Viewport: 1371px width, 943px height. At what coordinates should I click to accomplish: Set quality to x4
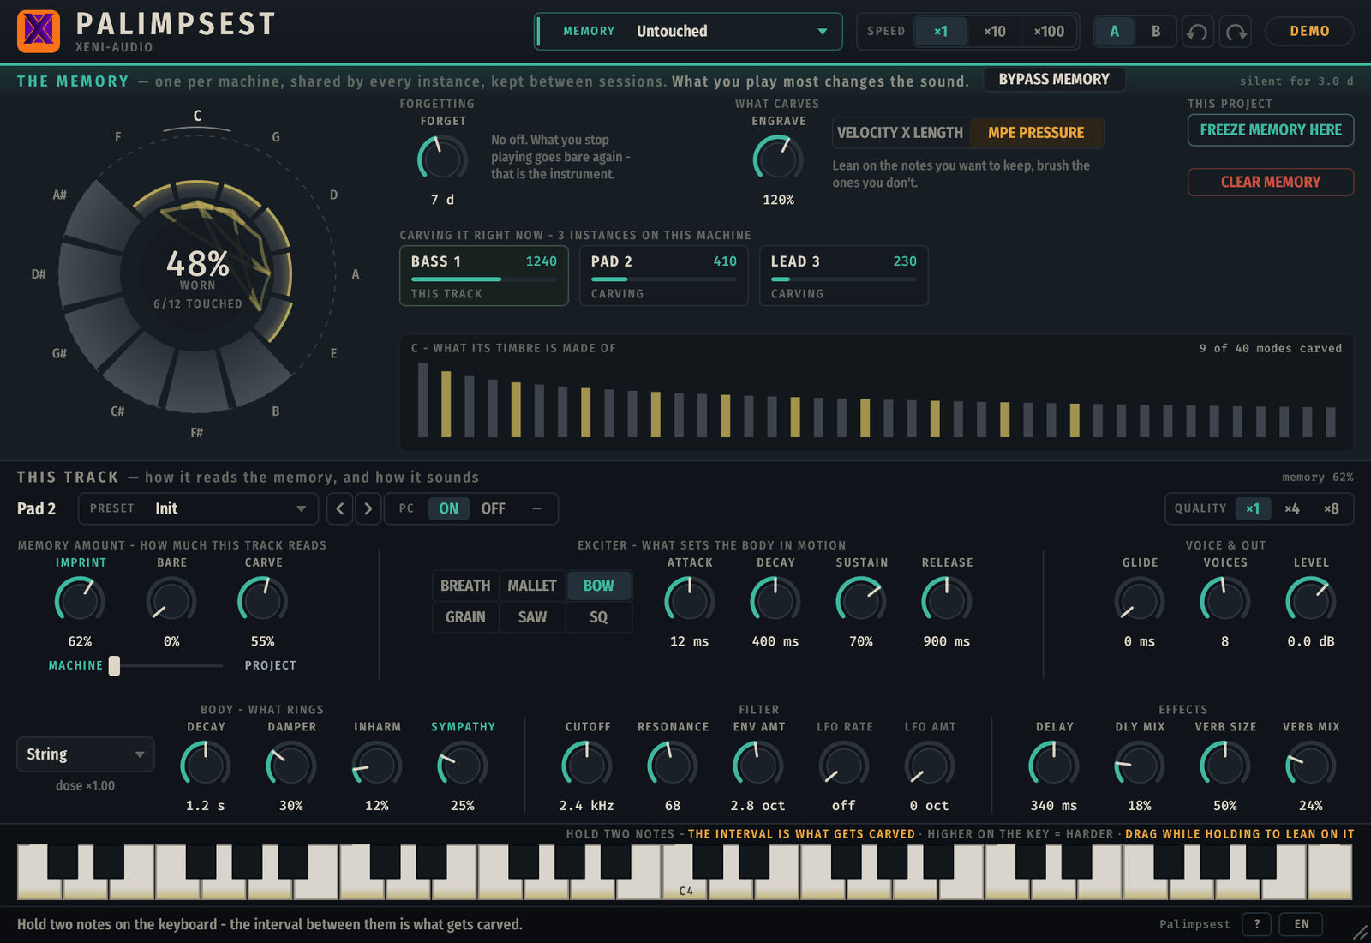pos(1292,508)
